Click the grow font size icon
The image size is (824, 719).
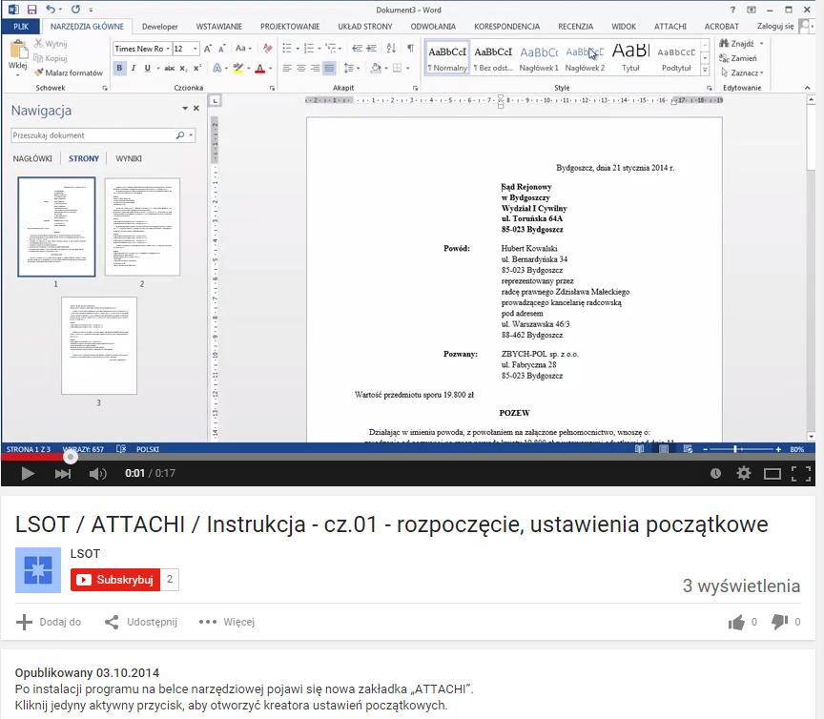pos(208,49)
